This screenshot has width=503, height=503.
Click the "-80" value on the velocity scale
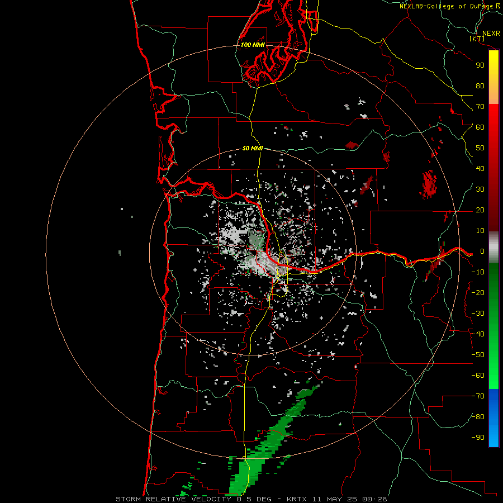478,417
